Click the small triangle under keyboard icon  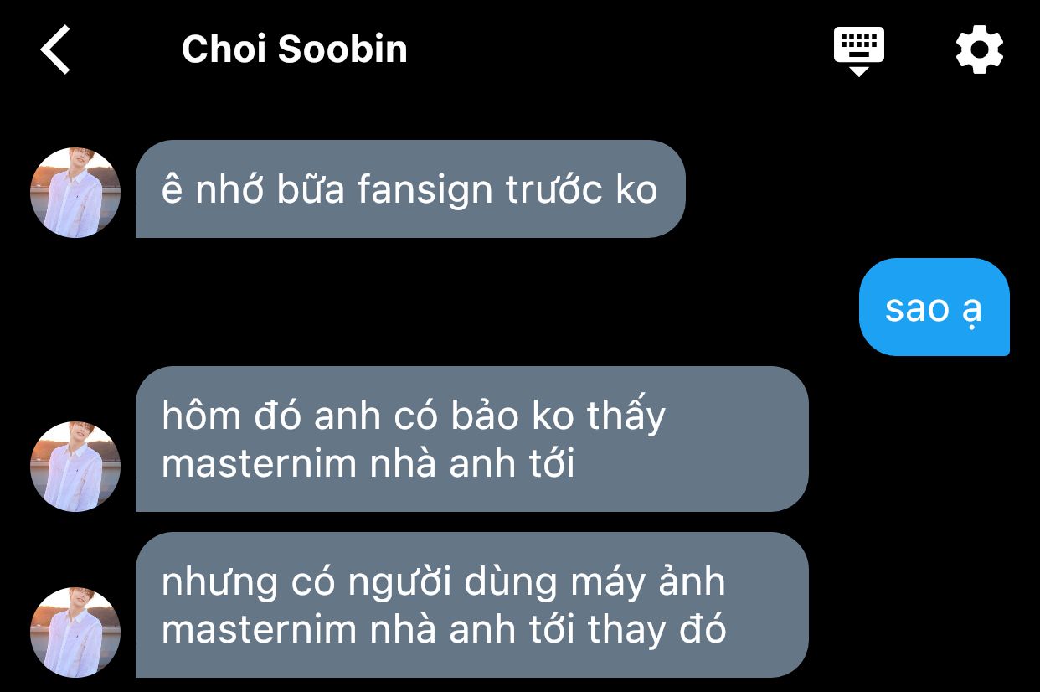[858, 71]
